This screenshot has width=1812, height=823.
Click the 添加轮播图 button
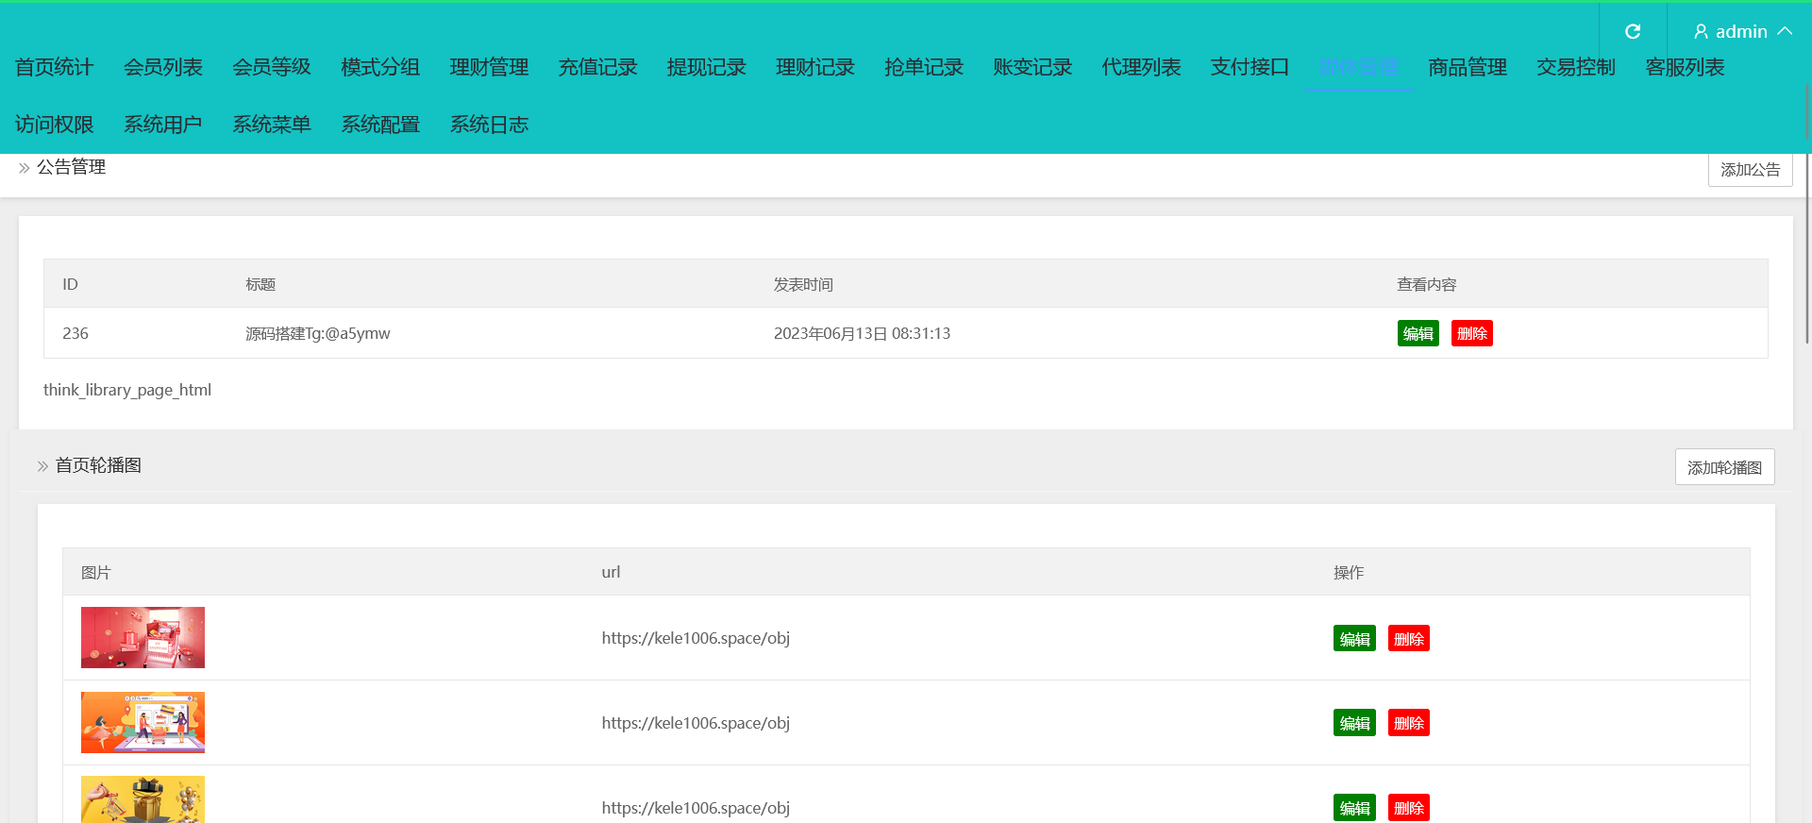tap(1724, 467)
